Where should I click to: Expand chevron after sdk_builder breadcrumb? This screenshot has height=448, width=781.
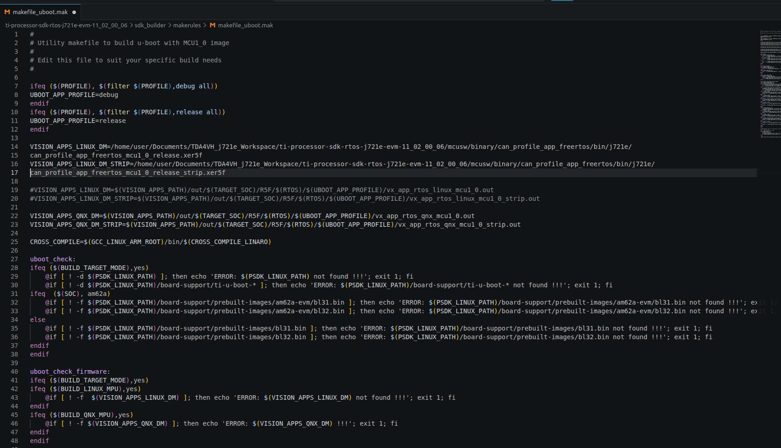click(x=170, y=25)
